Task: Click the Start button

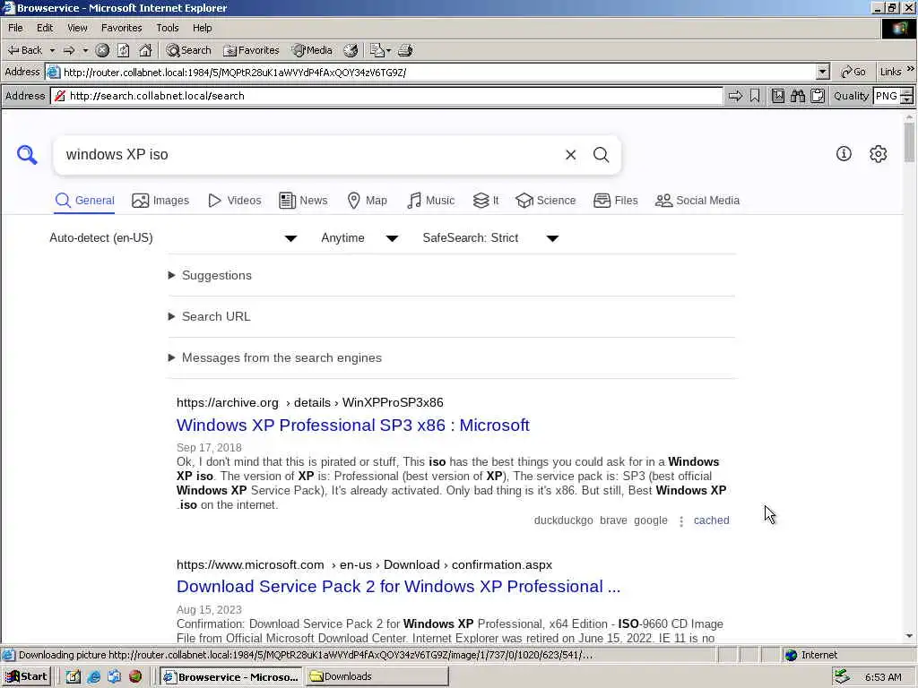Action: click(27, 676)
